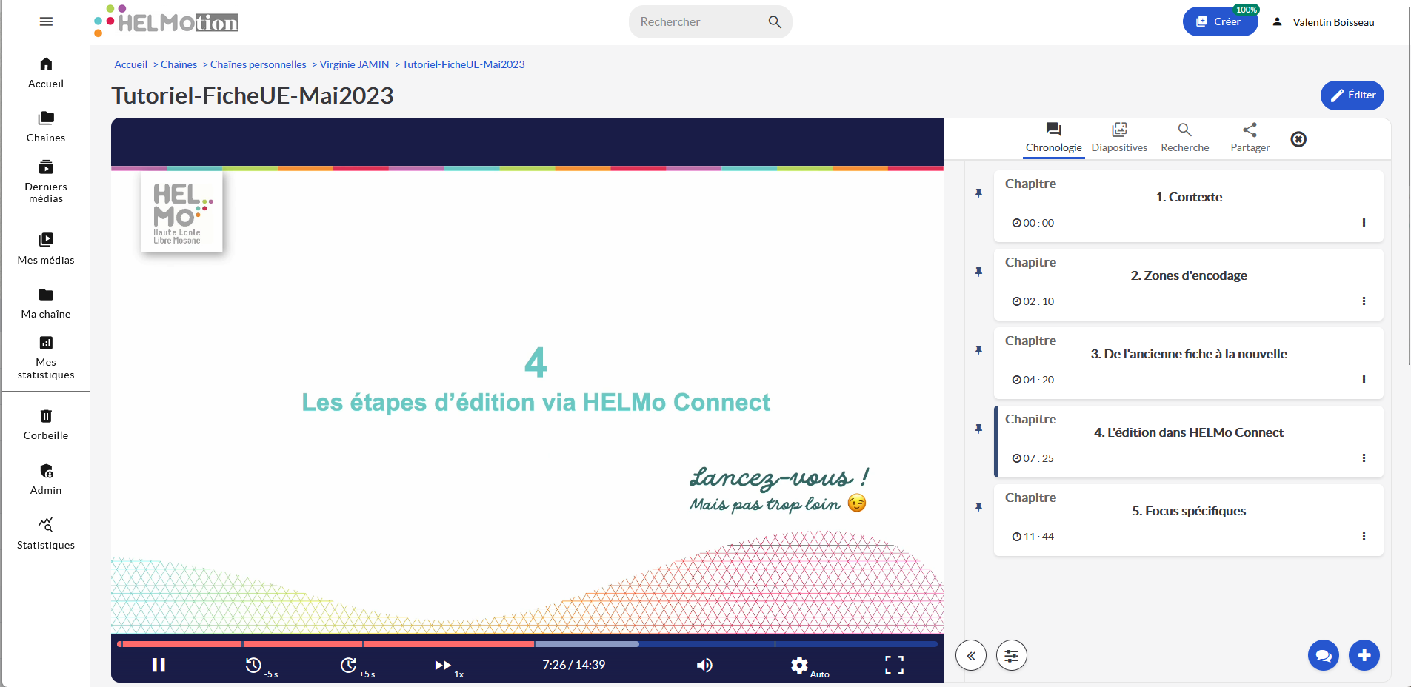The height and width of the screenshot is (687, 1411).
Task: Open options menu for chapter 5. Focus spécifiques
Action: coord(1364,537)
